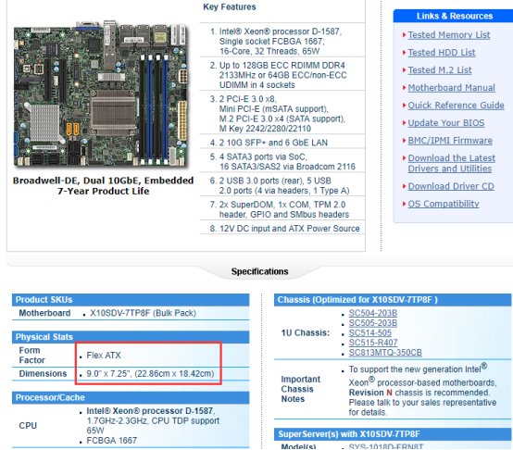Open the SC505-203B chassis link
Screen dimensions: 513x450
pyautogui.click(x=372, y=323)
